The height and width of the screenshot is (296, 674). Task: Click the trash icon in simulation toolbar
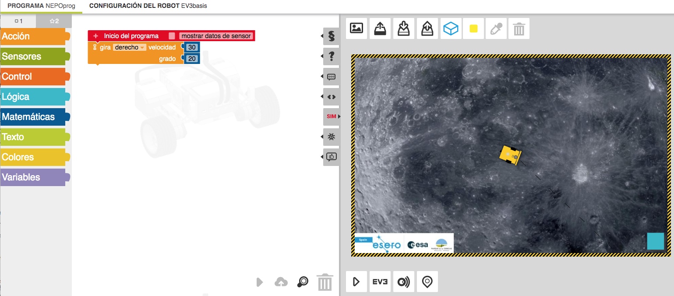click(x=519, y=29)
